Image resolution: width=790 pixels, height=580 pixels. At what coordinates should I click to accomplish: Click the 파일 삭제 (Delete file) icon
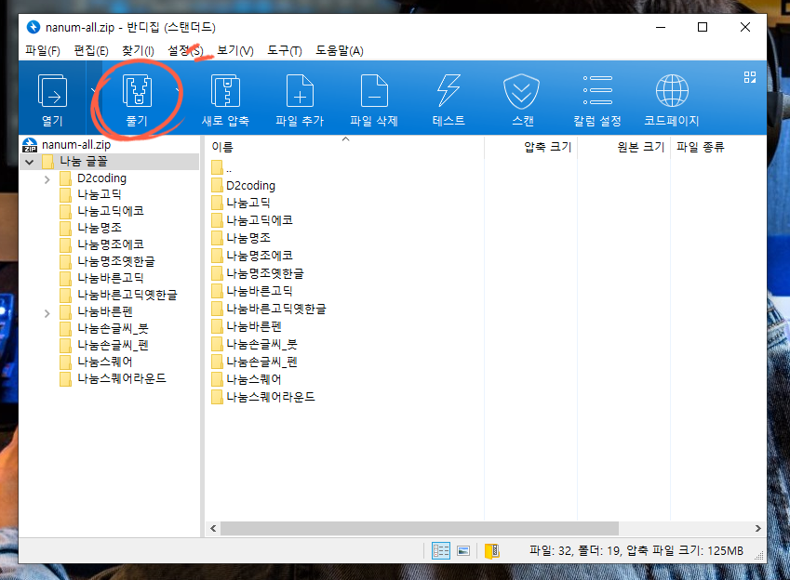coord(374,91)
